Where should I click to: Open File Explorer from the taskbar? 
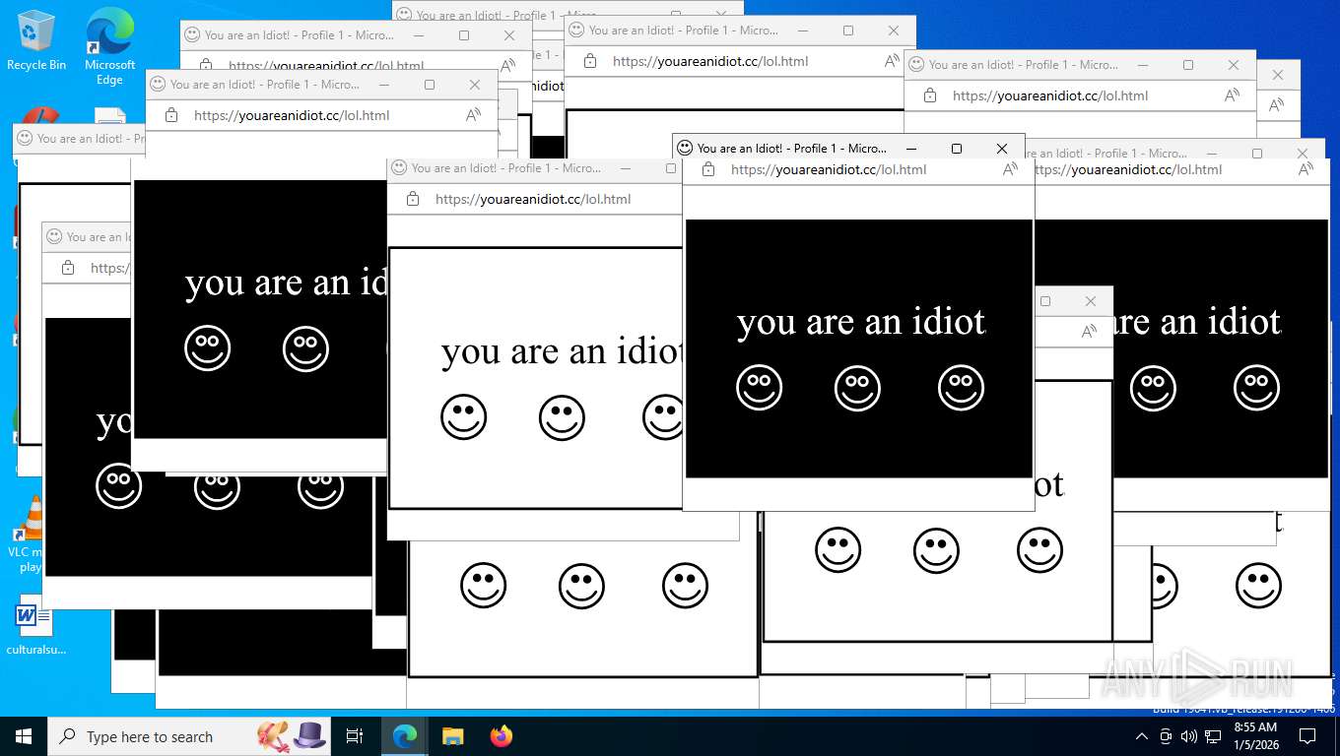click(x=452, y=735)
